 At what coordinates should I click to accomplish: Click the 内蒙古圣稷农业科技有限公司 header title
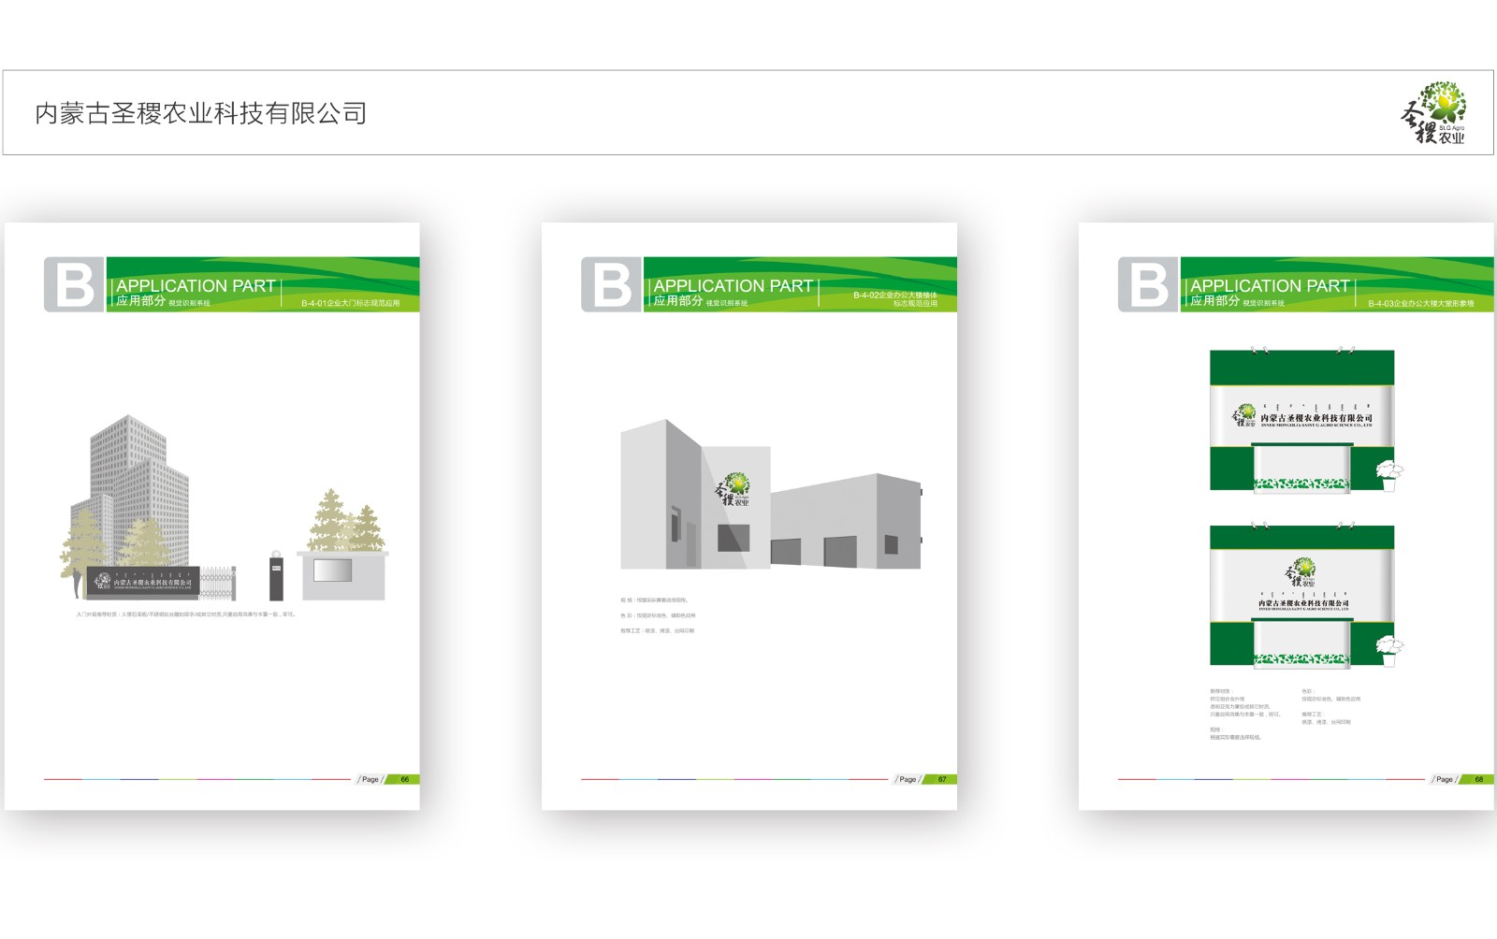(200, 114)
